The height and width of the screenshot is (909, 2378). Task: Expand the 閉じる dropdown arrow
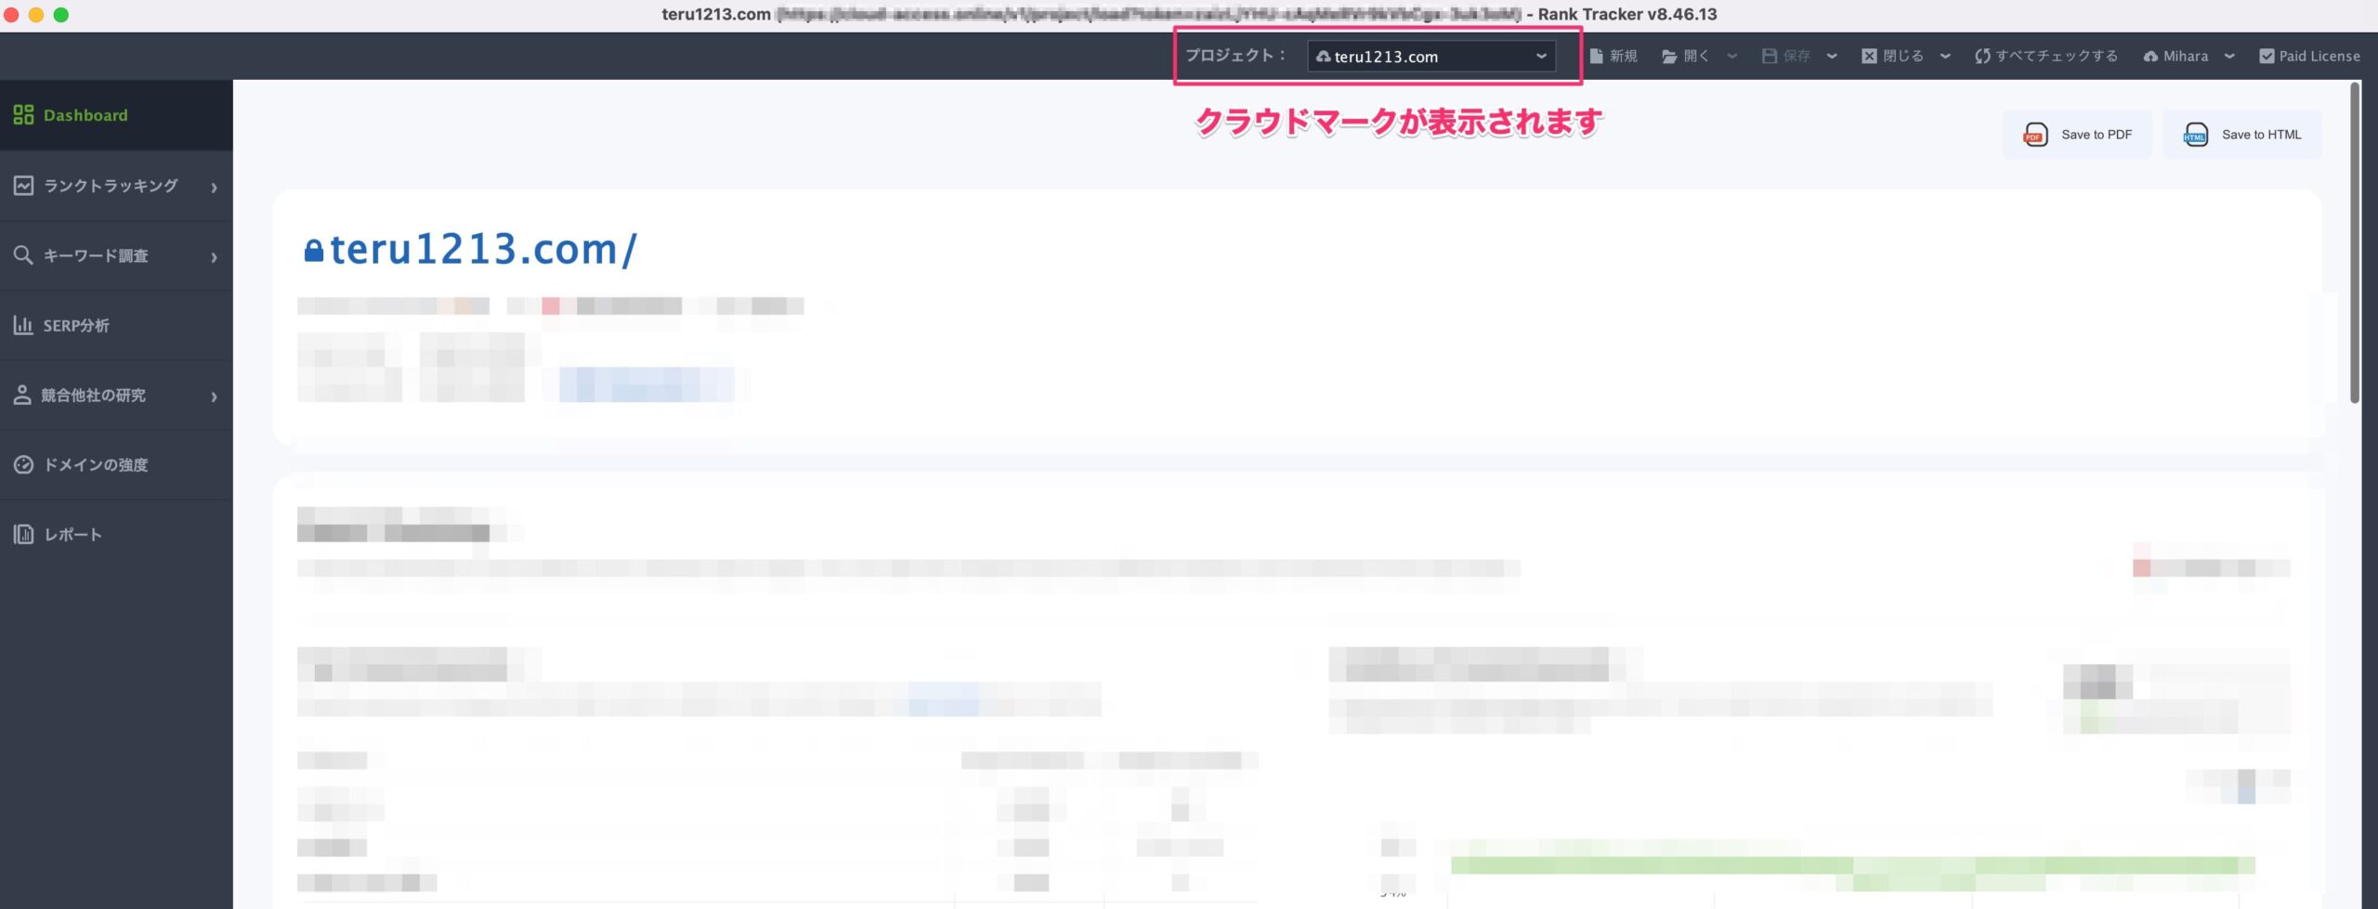click(1945, 56)
